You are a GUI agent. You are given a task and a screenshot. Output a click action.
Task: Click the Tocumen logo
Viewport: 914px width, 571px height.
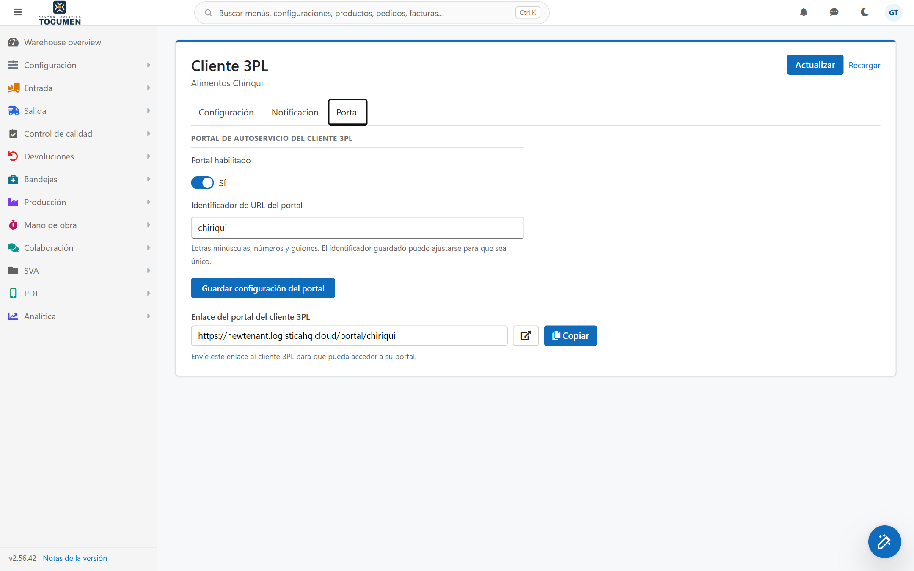pyautogui.click(x=60, y=13)
